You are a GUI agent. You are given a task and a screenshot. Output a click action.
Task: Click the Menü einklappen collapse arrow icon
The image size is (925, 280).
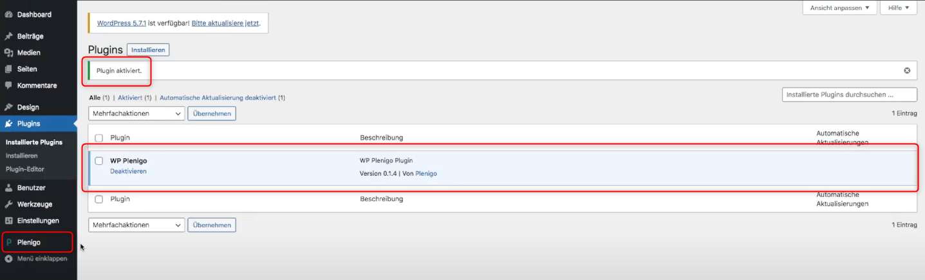tap(8, 259)
